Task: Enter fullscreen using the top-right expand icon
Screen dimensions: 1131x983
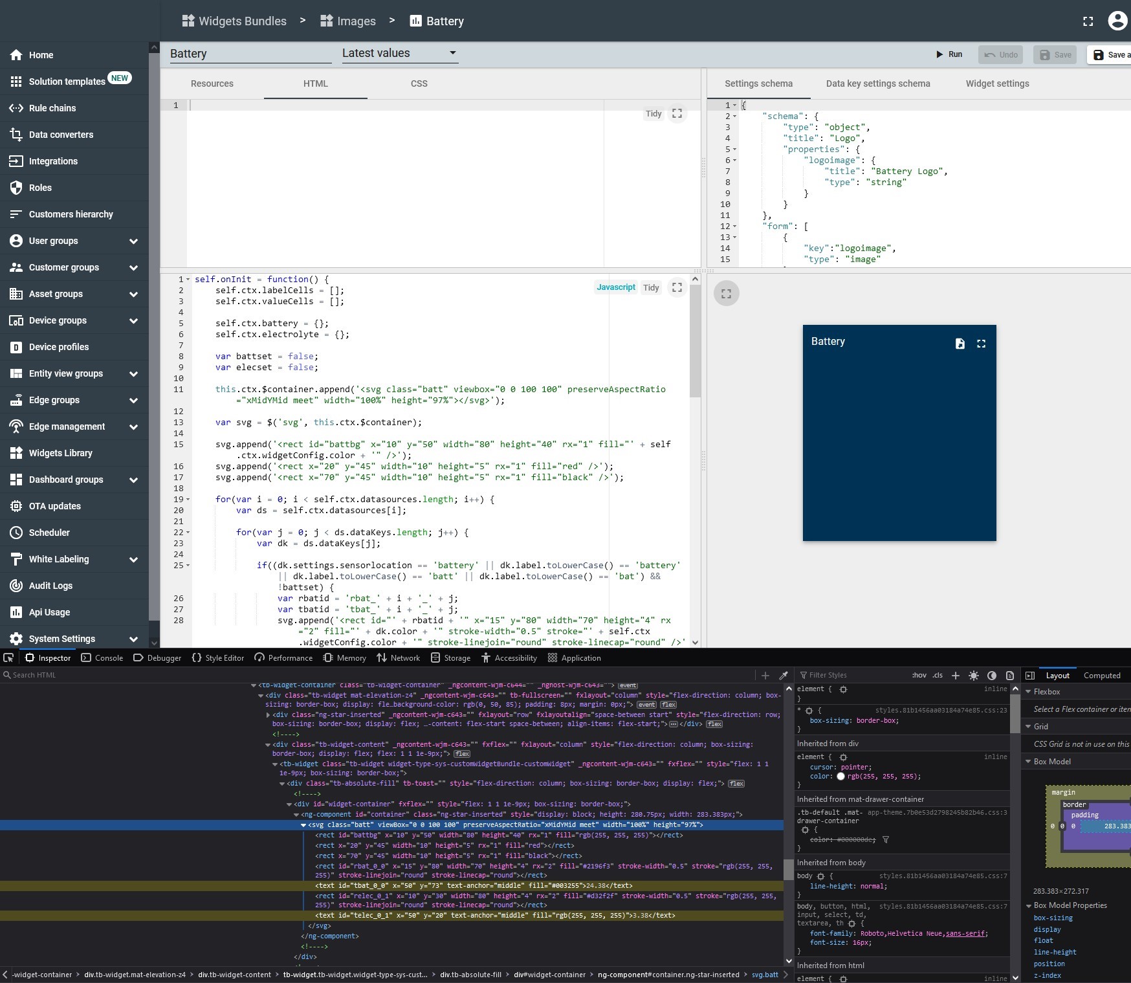Action: tap(1088, 21)
